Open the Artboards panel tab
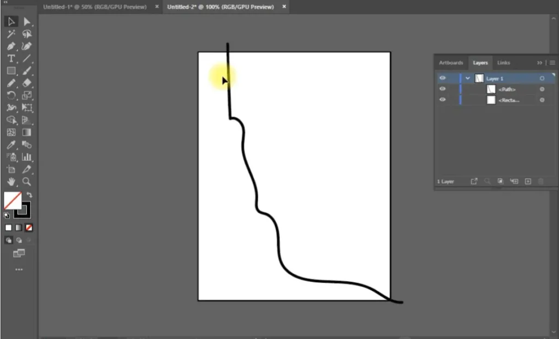Image resolution: width=559 pixels, height=339 pixels. 451,63
